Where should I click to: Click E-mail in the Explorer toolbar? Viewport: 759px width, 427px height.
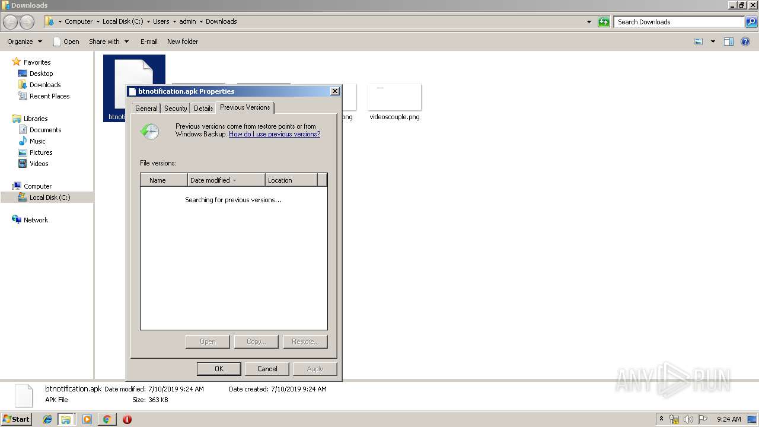tap(149, 42)
